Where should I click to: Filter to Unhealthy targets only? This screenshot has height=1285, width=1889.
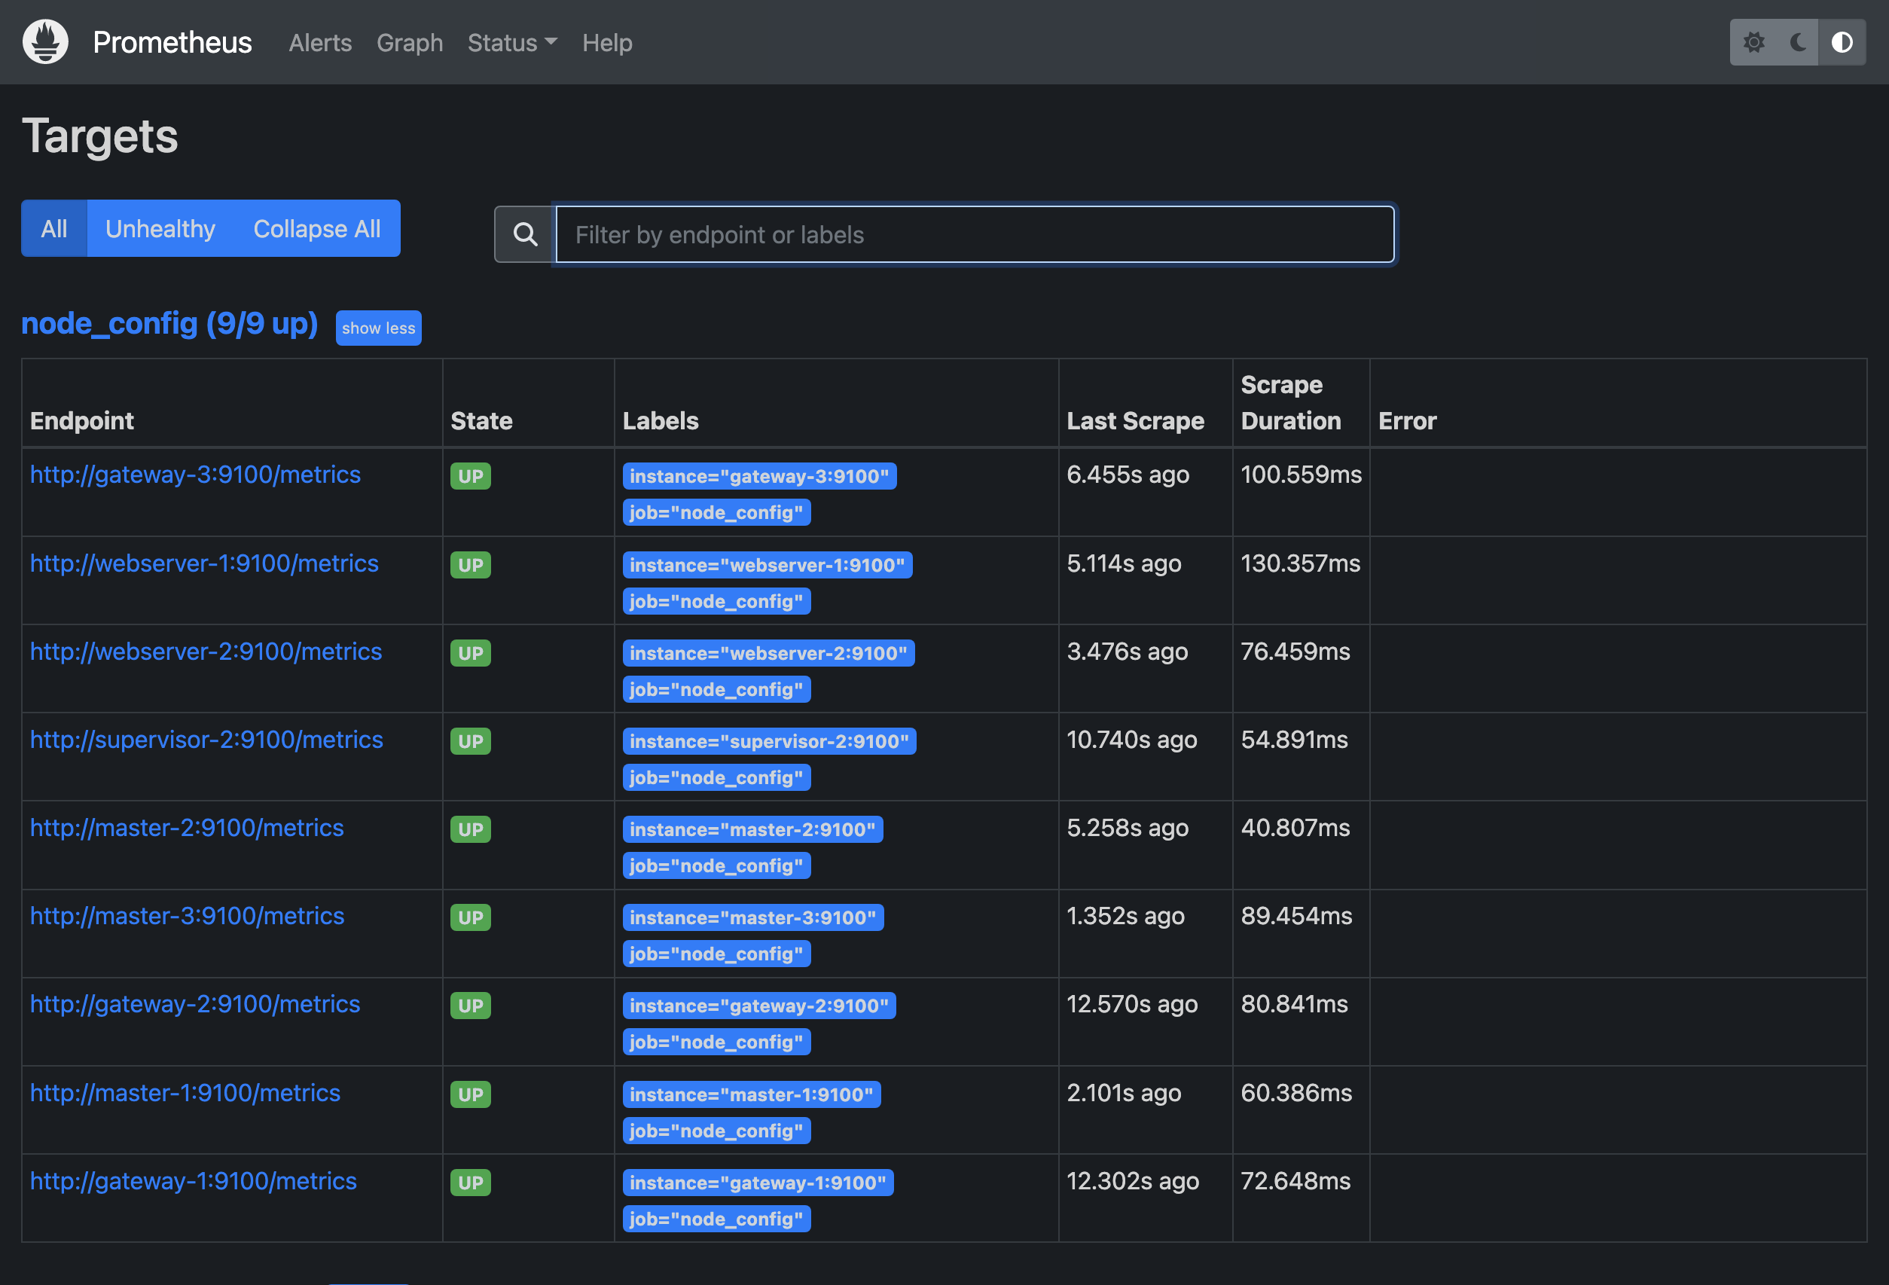click(160, 229)
